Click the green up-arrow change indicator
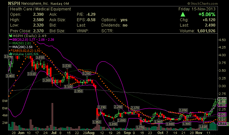 pyautogui.click(x=183, y=14)
